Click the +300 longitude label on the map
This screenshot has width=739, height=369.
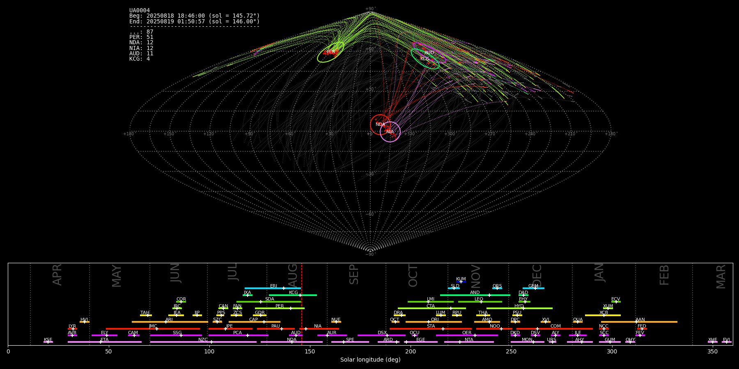tap(450, 134)
